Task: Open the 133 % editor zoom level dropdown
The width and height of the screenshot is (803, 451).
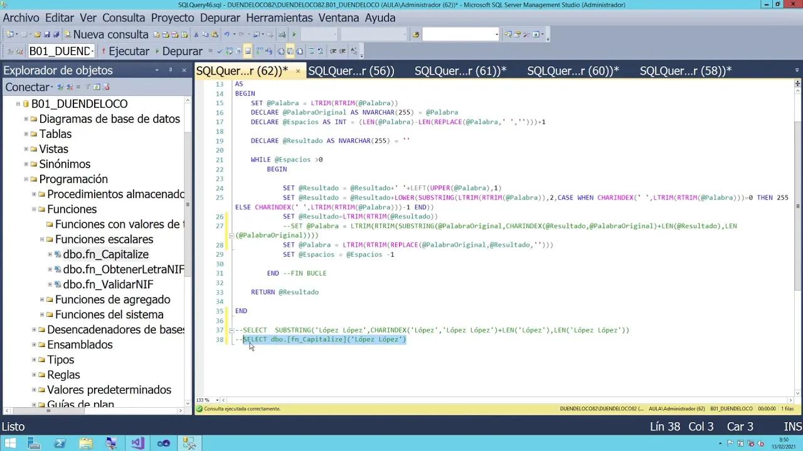Action: [x=216, y=400]
